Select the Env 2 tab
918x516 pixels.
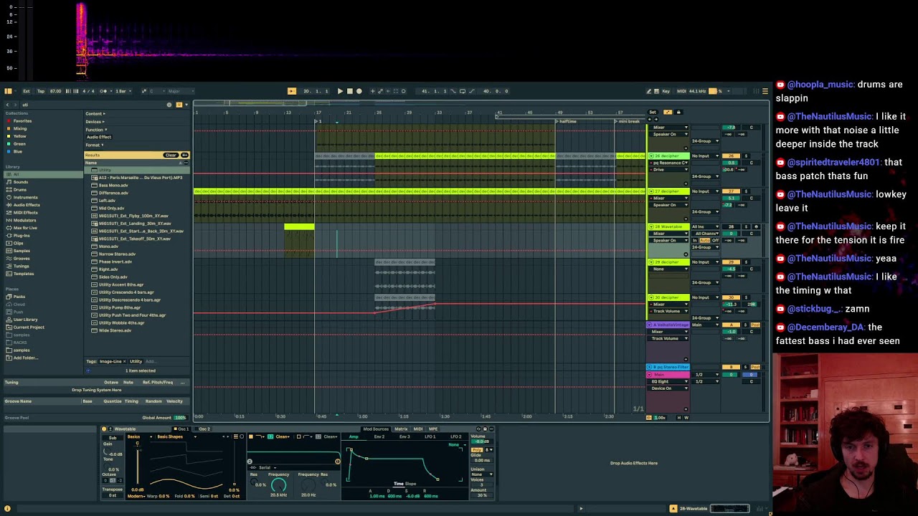pos(379,436)
